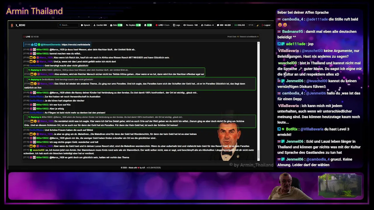Click the badge before 'ade111ade : jop'
This screenshot has height=210, width=374.
[x=281, y=44]
